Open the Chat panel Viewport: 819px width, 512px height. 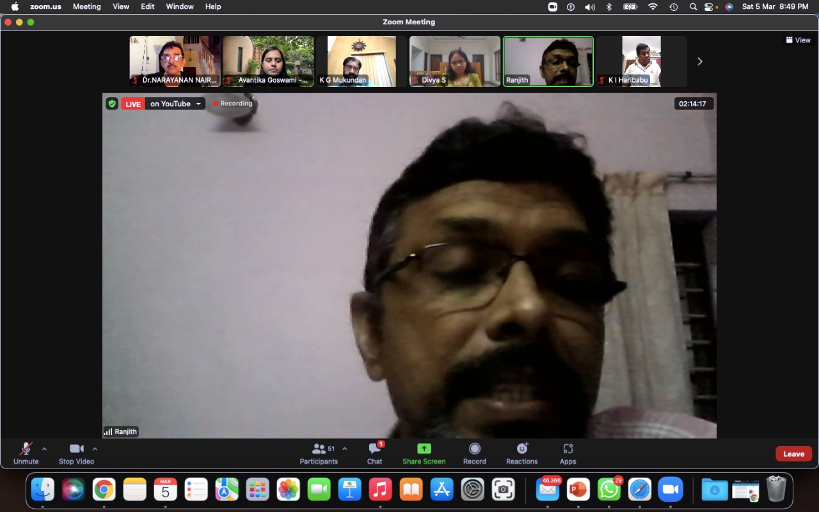(375, 453)
